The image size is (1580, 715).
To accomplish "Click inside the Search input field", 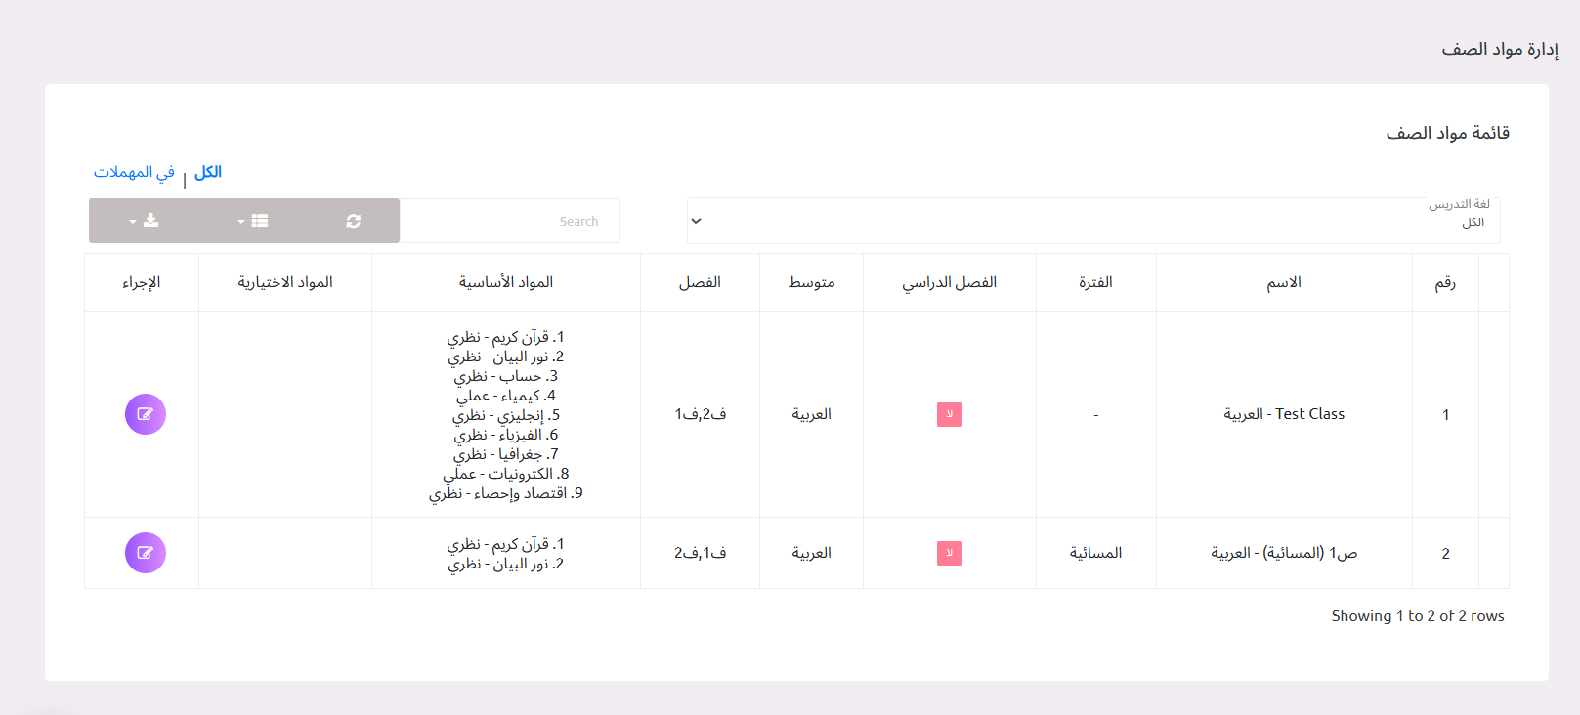I will [x=510, y=221].
